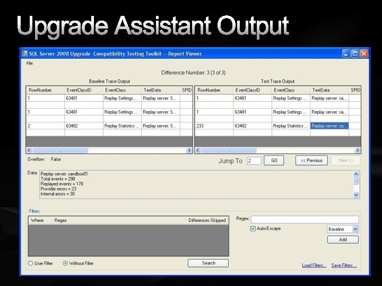
Task: Click the disabled Next >> button
Action: pos(345,160)
